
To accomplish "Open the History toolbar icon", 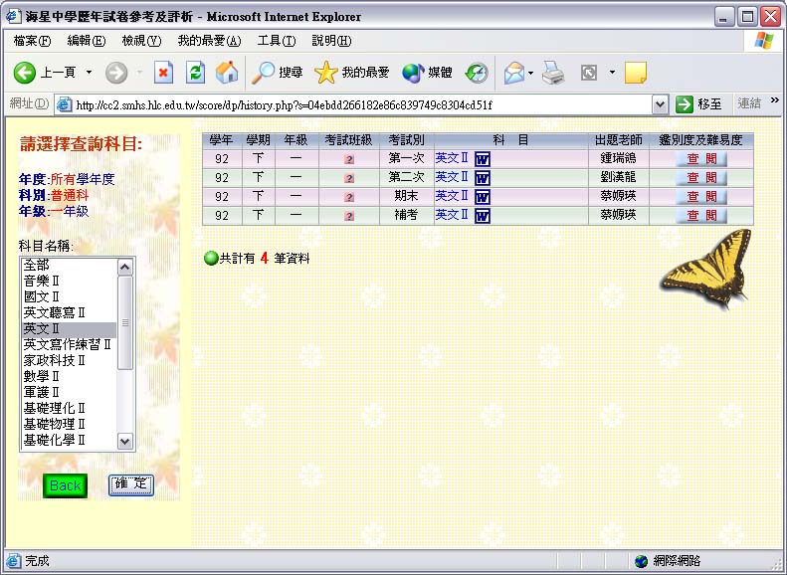I will [477, 73].
